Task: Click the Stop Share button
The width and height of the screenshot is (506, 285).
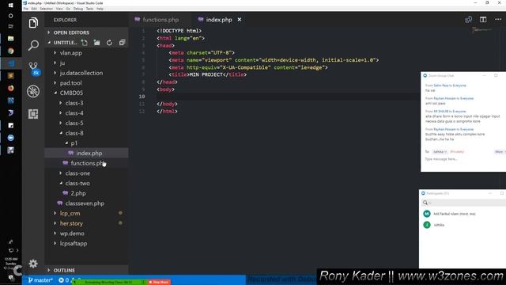Action: pos(159,282)
